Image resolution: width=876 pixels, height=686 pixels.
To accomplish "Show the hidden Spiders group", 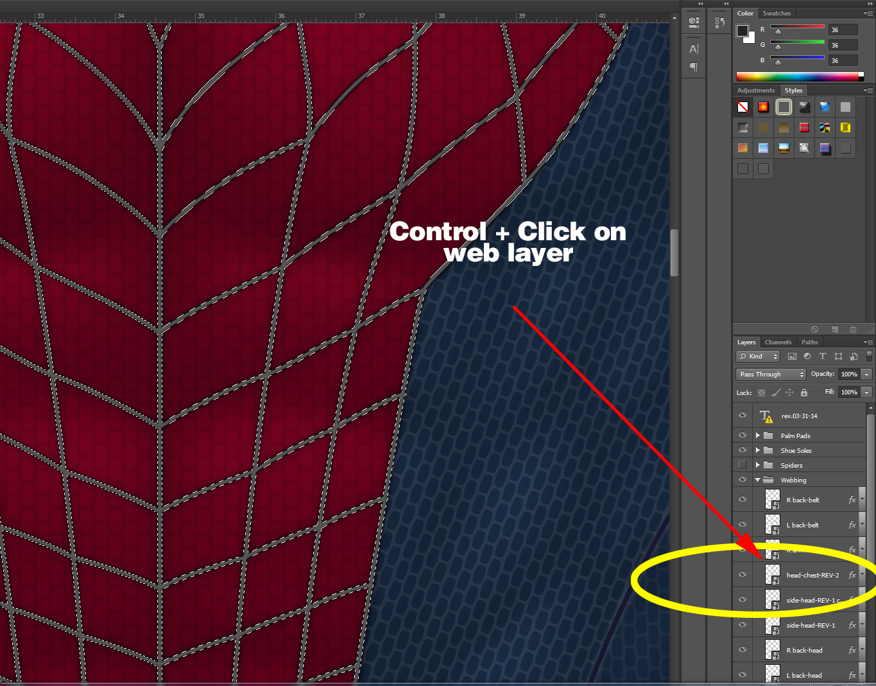I will pyautogui.click(x=743, y=465).
